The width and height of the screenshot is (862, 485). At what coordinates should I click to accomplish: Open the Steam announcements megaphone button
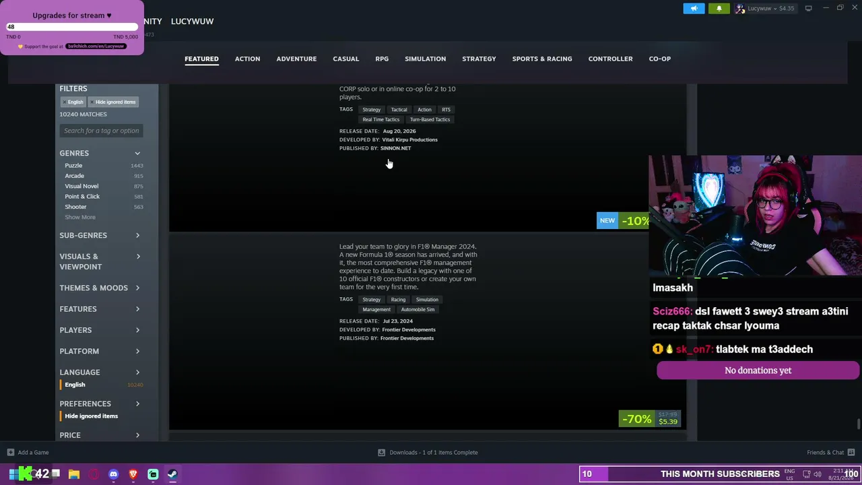click(x=694, y=8)
